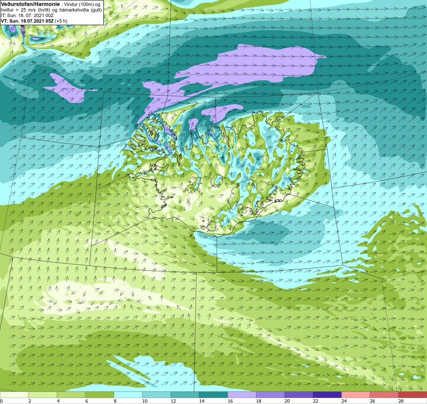Click the '6' scale label

(86, 401)
